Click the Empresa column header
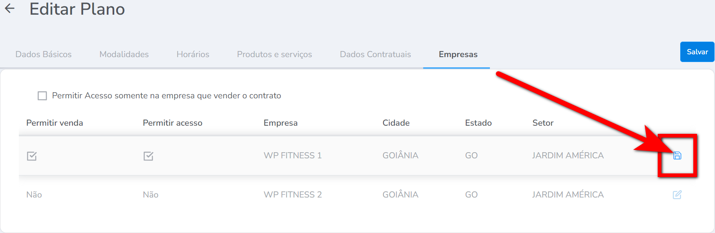Image resolution: width=715 pixels, height=233 pixels. [280, 123]
